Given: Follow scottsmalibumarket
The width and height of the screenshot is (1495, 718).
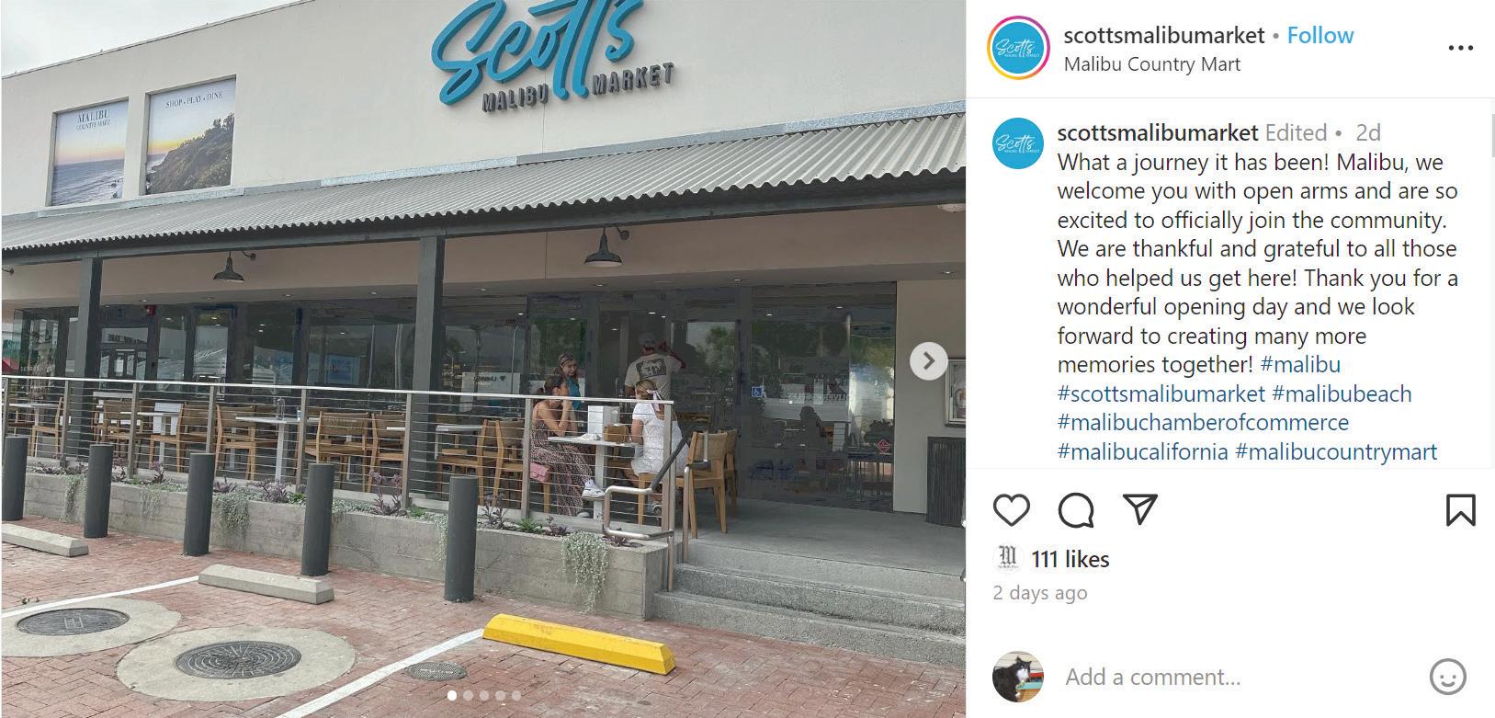Looking at the screenshot, I should pos(1320,36).
